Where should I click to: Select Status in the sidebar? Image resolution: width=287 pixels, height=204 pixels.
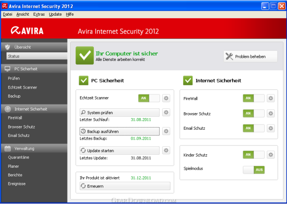tap(37, 56)
